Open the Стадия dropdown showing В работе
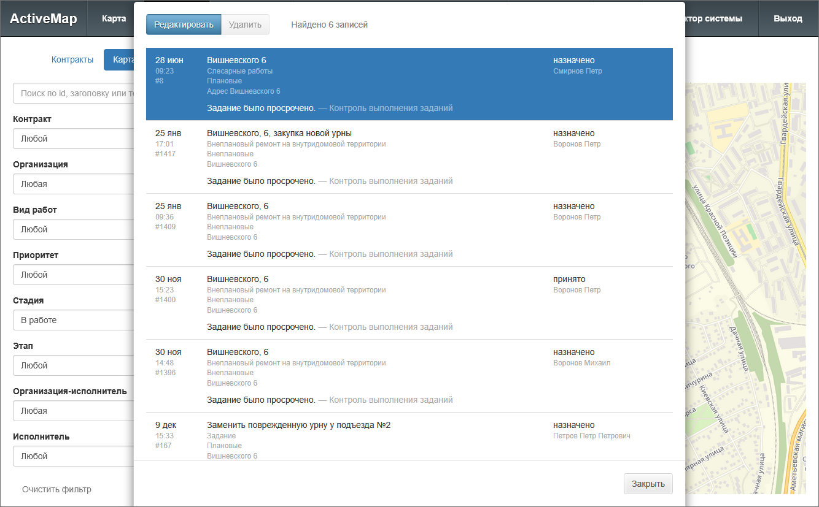Image resolution: width=819 pixels, height=507 pixels. (74, 320)
